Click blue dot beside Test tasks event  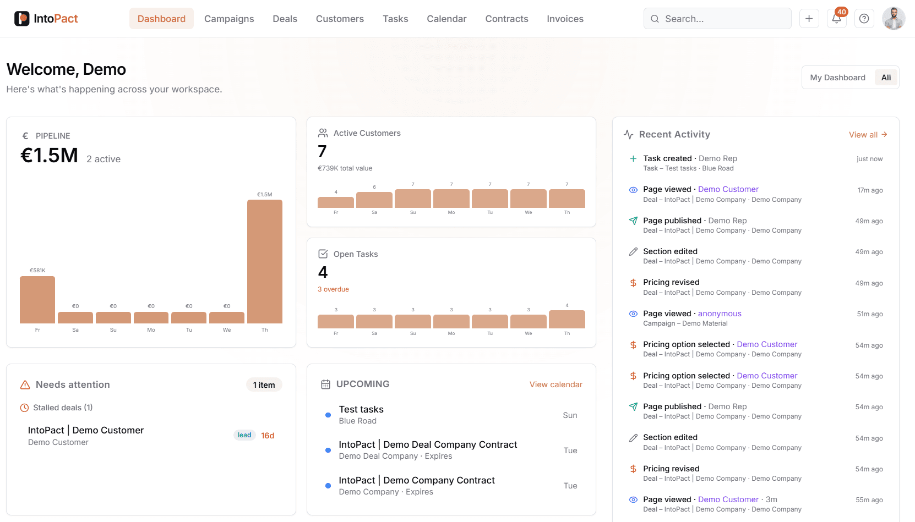click(328, 415)
